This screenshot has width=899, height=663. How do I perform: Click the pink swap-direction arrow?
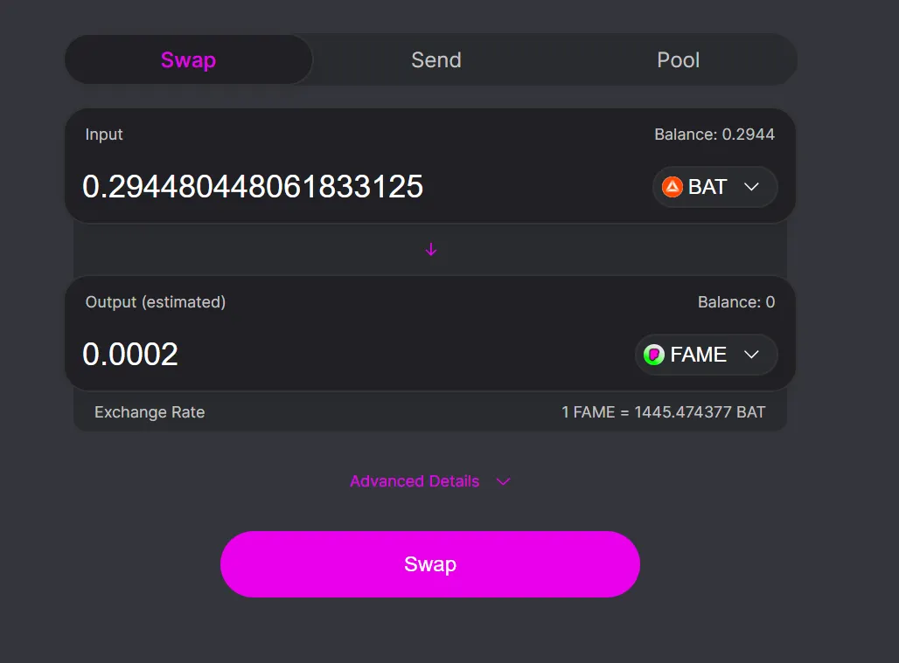pos(430,250)
